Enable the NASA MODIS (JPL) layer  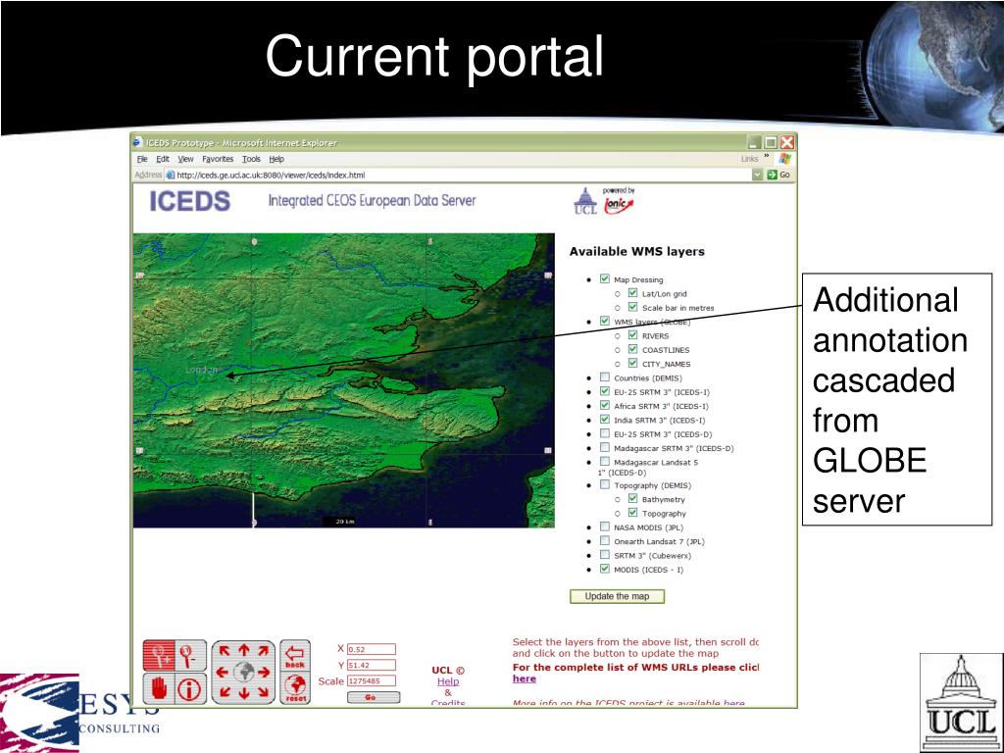pyautogui.click(x=604, y=527)
